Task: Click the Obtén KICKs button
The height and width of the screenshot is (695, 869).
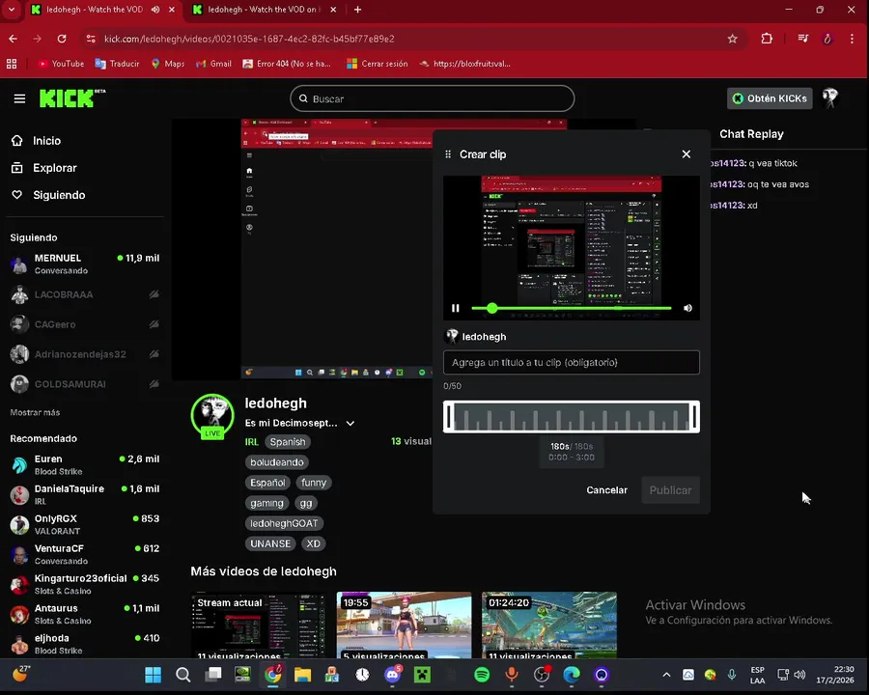Action: pyautogui.click(x=770, y=98)
